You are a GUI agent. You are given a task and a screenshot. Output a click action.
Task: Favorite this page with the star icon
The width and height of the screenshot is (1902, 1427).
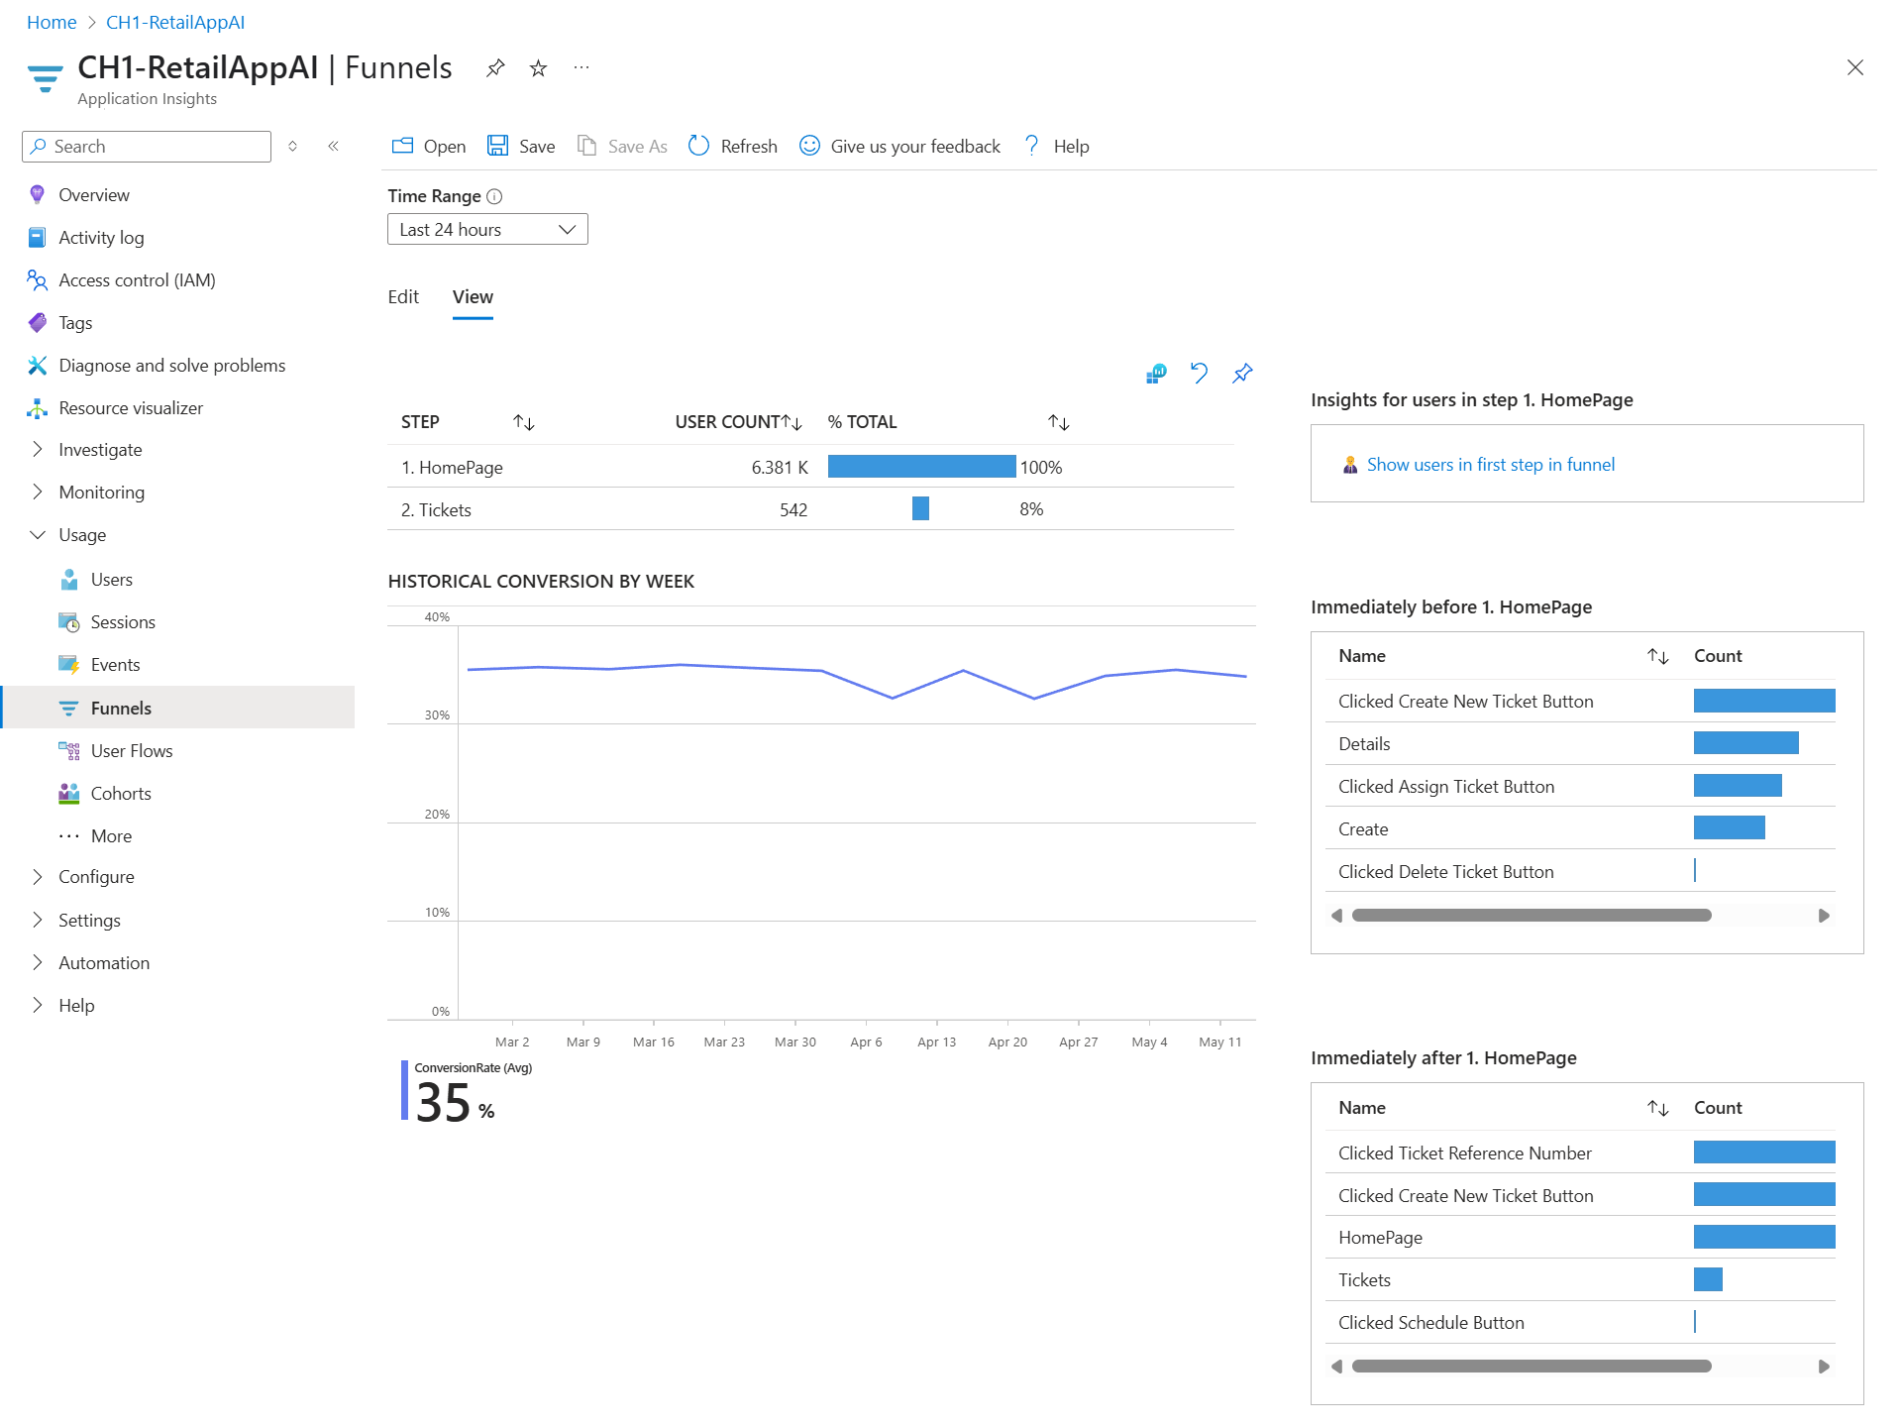click(x=538, y=68)
